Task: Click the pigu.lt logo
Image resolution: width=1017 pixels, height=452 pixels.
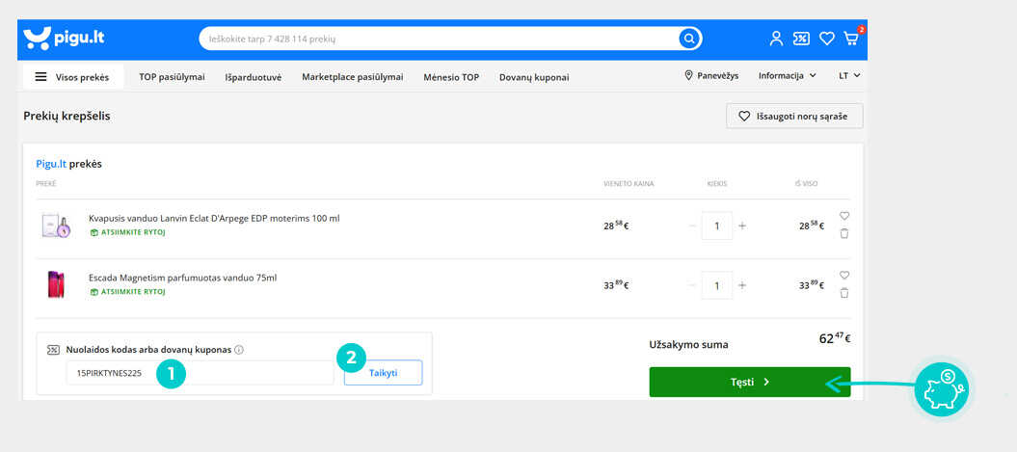Action: (64, 39)
